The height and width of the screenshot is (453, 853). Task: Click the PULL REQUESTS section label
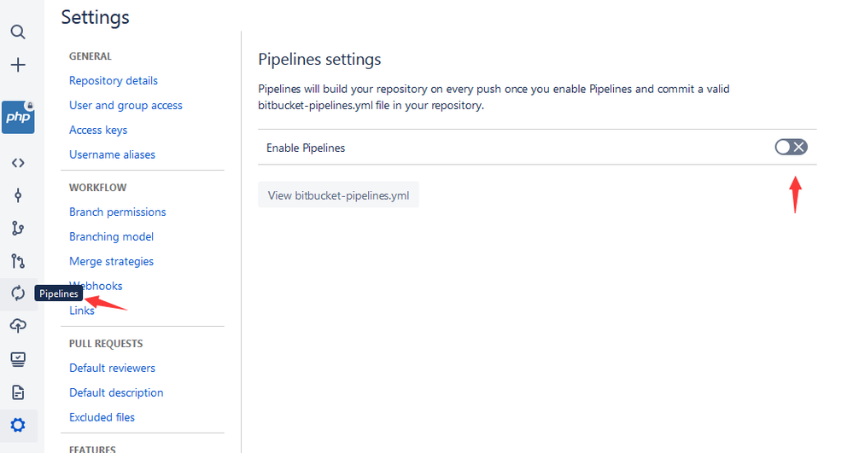pyautogui.click(x=106, y=344)
